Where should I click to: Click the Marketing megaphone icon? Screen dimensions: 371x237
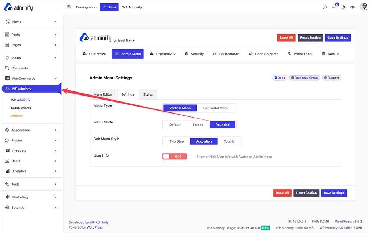click(x=8, y=197)
